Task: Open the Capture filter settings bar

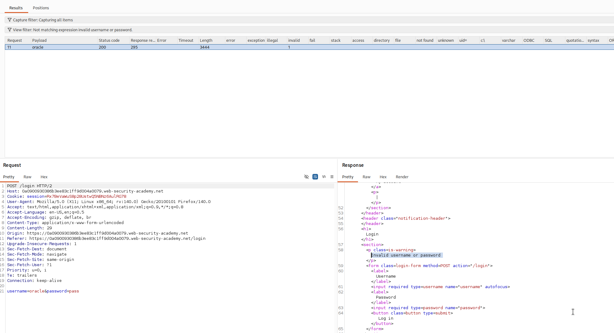Action: click(x=309, y=20)
